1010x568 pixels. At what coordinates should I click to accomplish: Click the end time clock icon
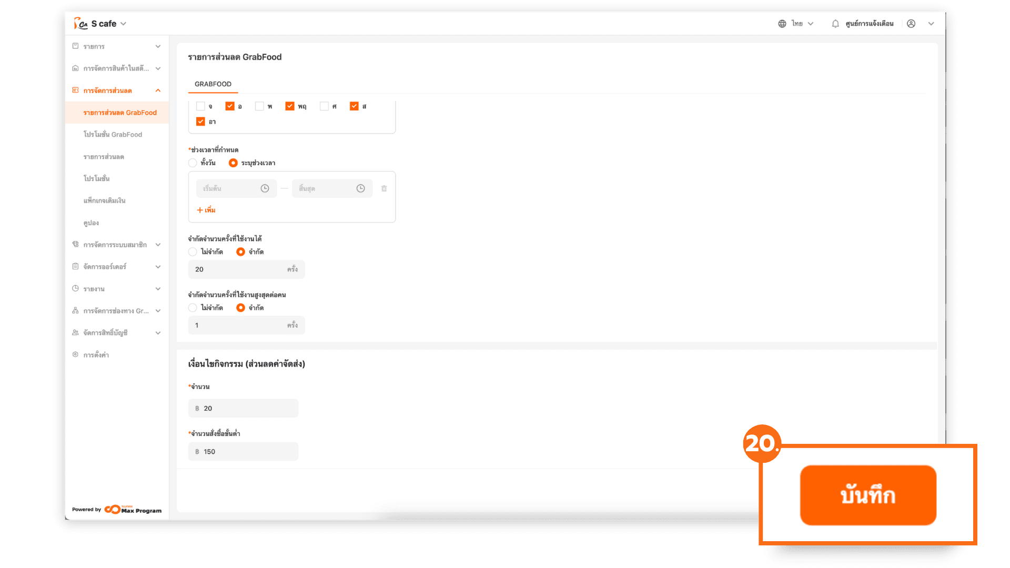coord(360,188)
